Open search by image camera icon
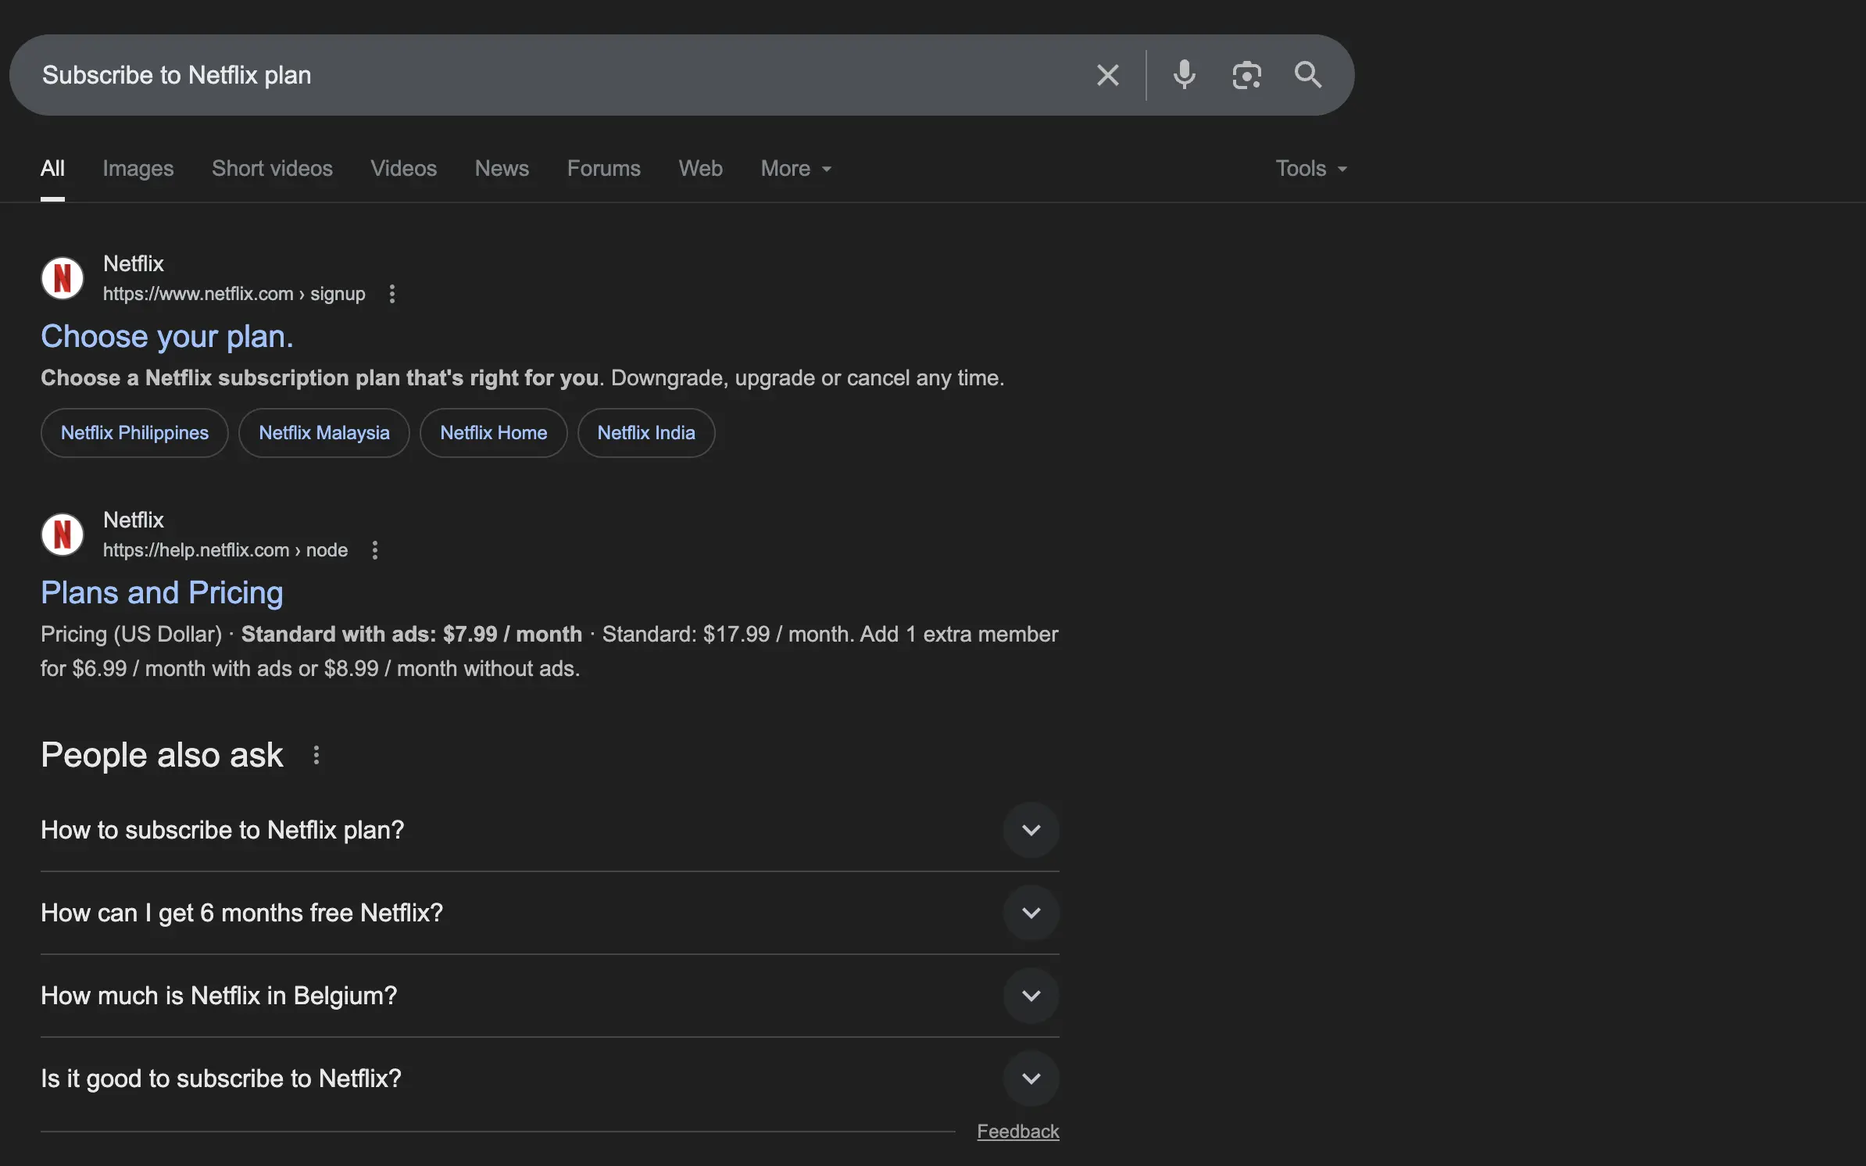This screenshot has height=1166, width=1866. (x=1246, y=75)
